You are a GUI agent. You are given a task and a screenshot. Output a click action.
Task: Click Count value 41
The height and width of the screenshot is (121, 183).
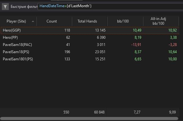(68, 45)
